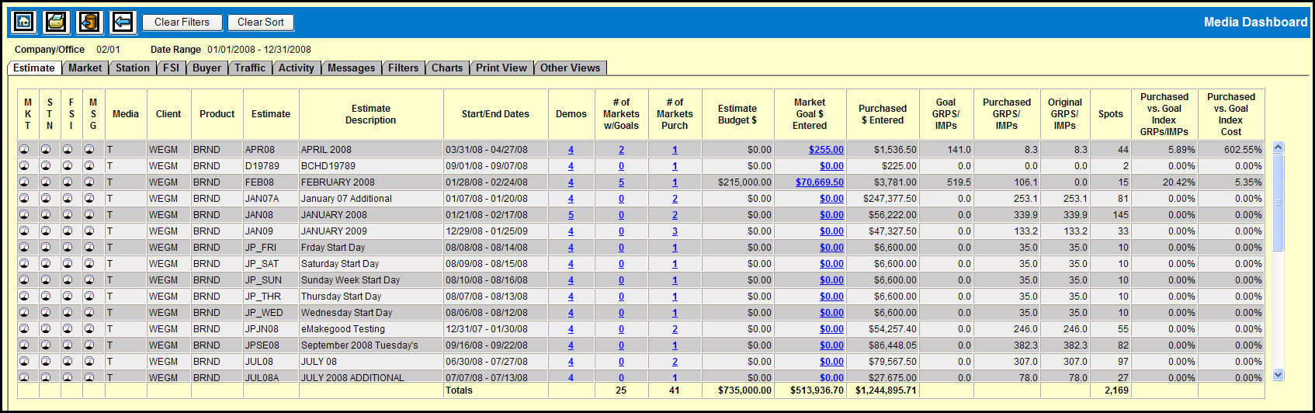Click the blue back arrow icon
The height and width of the screenshot is (413, 1315).
122,22
